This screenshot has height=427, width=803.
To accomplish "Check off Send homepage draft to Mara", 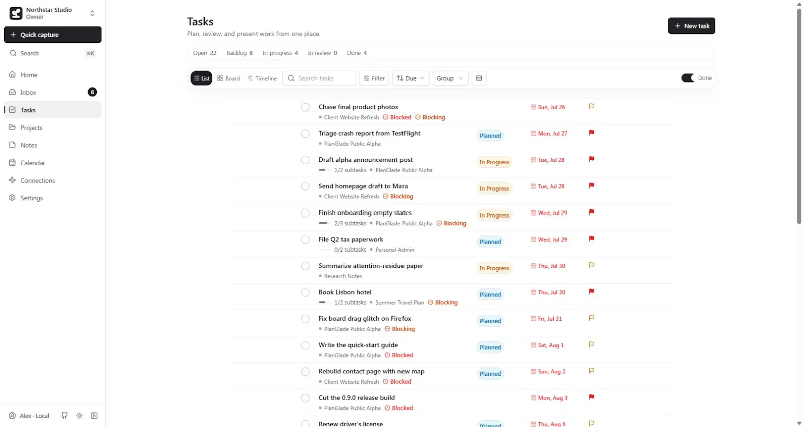I will click(305, 186).
